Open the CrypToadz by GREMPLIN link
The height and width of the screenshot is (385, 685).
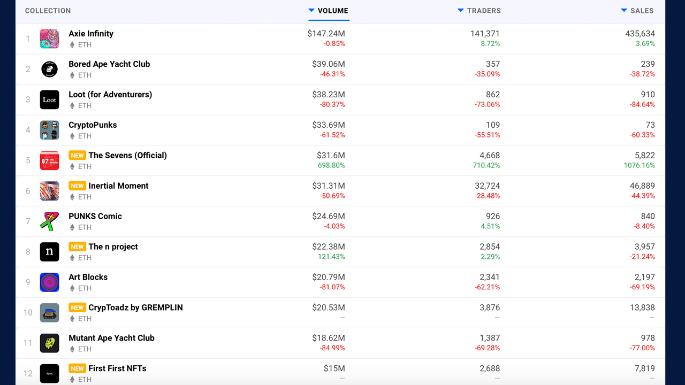tap(136, 308)
